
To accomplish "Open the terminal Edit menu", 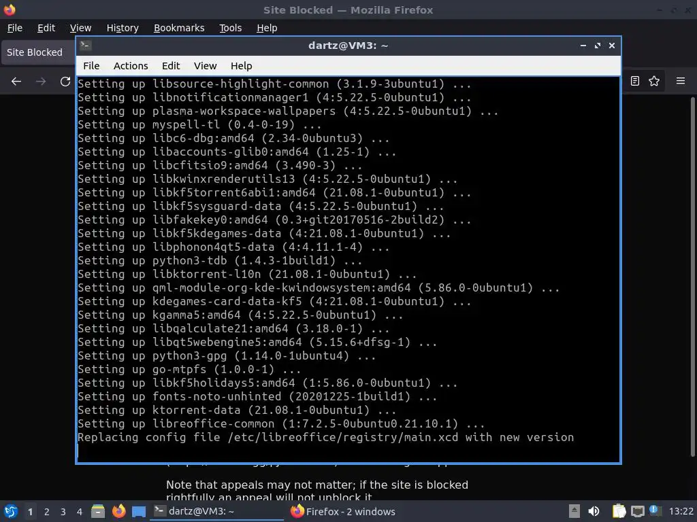I will 171,66.
